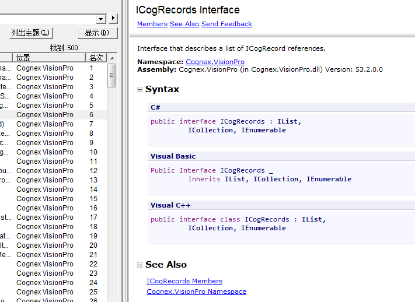Select search result ranked 2
This screenshot has width=415, height=302.
coord(54,78)
